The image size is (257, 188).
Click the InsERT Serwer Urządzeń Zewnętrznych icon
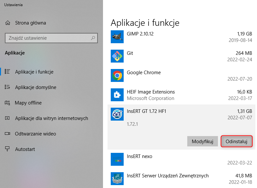pyautogui.click(x=117, y=179)
